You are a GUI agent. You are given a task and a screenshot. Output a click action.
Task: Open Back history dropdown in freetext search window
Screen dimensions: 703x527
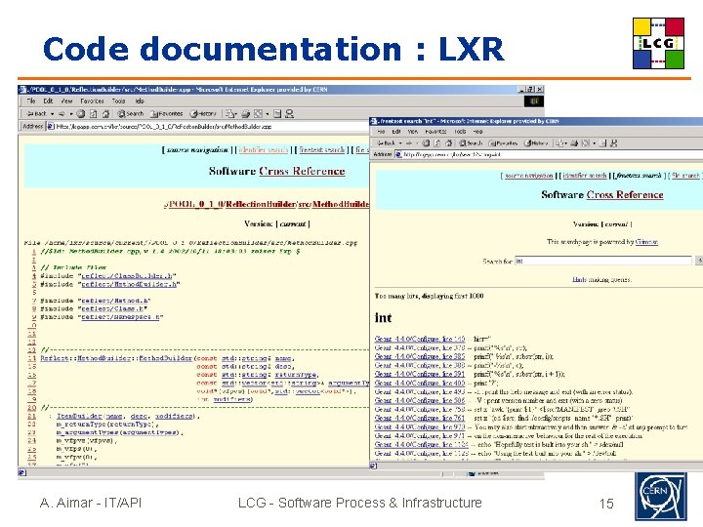[x=400, y=142]
